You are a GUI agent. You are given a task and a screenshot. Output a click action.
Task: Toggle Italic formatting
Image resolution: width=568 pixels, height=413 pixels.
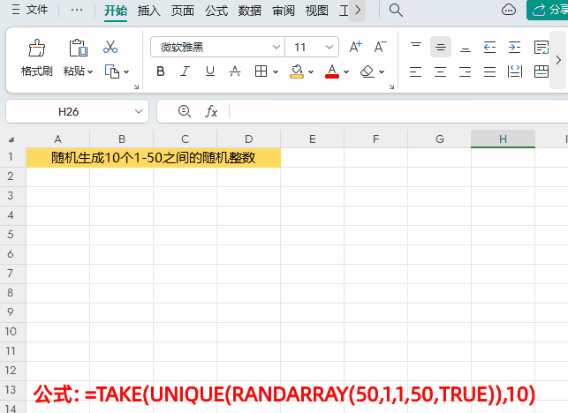pos(186,71)
